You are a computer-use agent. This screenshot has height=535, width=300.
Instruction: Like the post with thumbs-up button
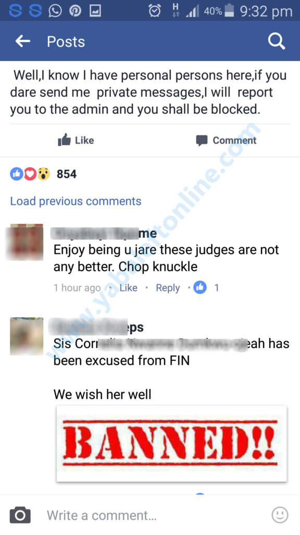pyautogui.click(x=76, y=140)
